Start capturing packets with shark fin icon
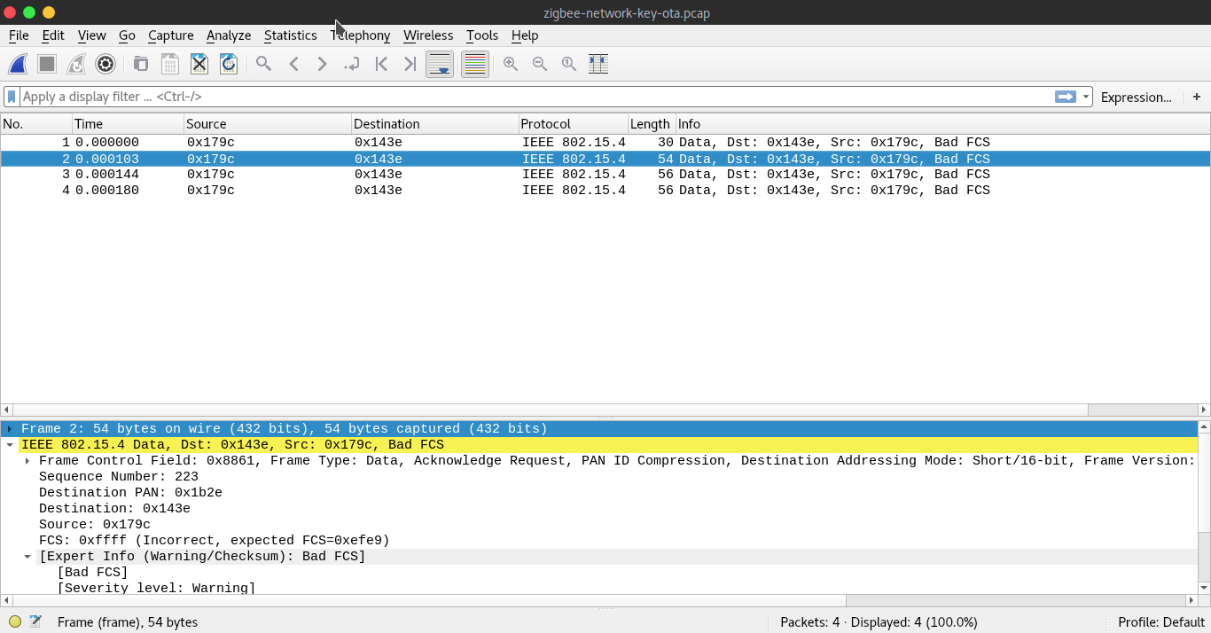This screenshot has width=1211, height=633. pyautogui.click(x=19, y=64)
